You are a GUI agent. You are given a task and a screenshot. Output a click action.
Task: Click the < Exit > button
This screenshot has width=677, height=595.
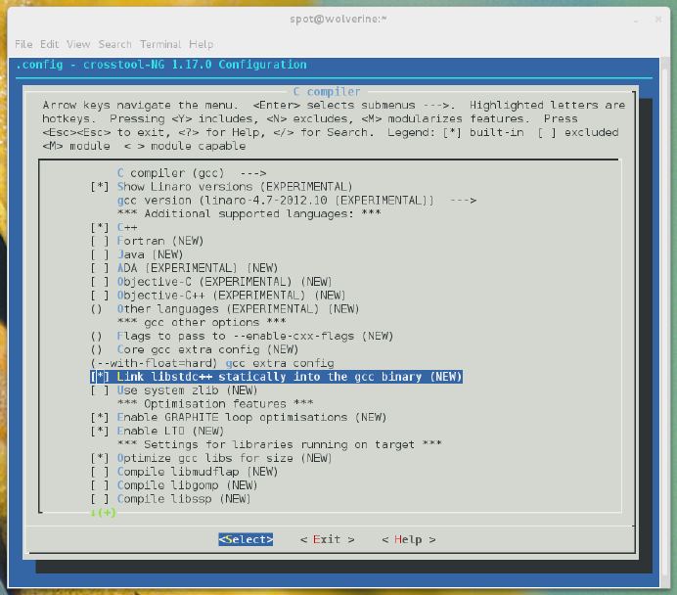(x=328, y=539)
